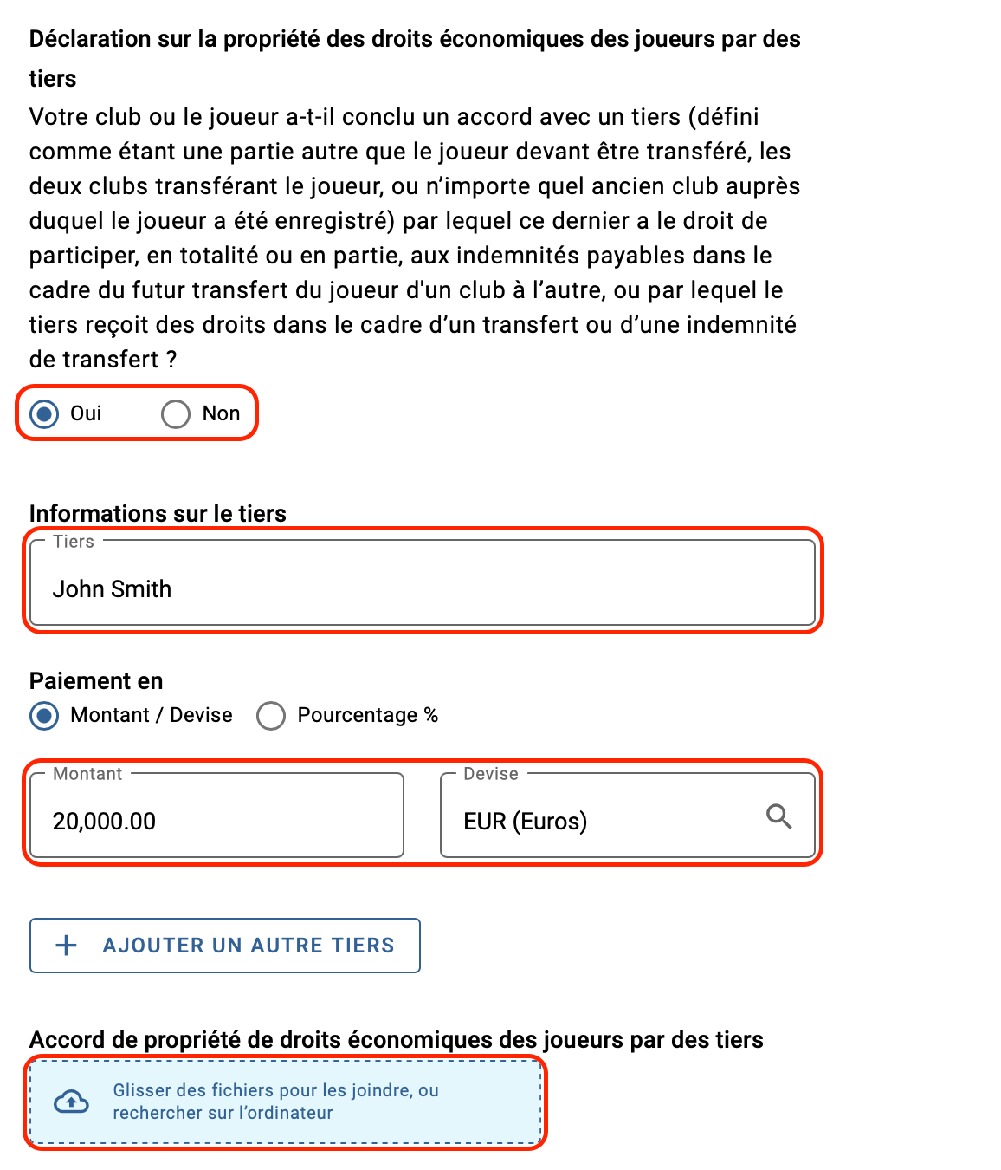Open the Devise combo box showing EUR (Euros)
The height and width of the screenshot is (1170, 1001).
628,816
